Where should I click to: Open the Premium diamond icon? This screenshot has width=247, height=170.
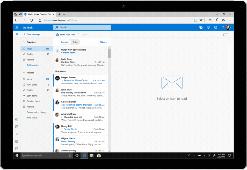click(208, 27)
